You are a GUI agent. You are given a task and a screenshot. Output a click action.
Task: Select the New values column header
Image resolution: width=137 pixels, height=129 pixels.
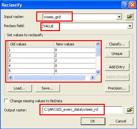[75, 44]
